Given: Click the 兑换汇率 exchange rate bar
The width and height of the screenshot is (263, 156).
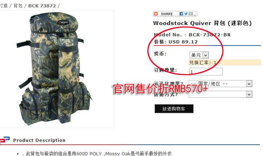Looking at the screenshot, I should tap(225, 62).
